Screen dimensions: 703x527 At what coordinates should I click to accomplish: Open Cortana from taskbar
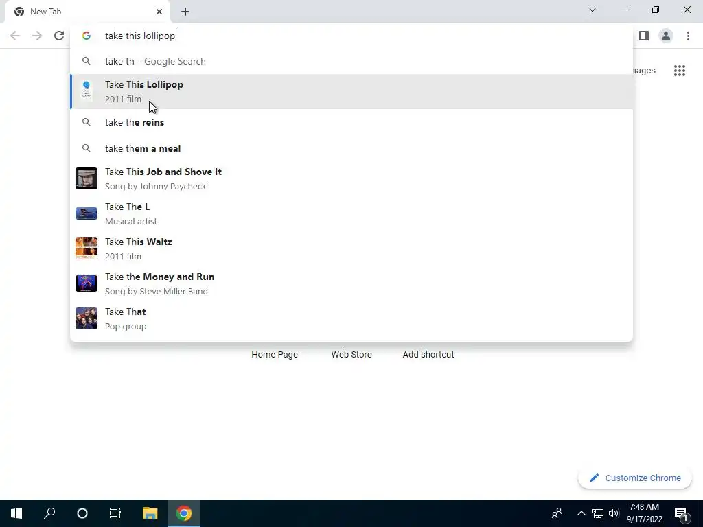[82, 513]
